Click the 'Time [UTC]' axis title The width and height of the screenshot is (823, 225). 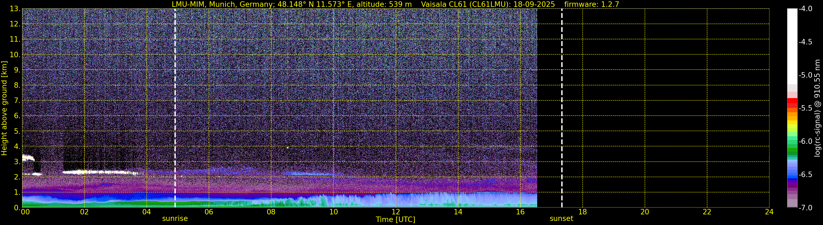[396, 220]
